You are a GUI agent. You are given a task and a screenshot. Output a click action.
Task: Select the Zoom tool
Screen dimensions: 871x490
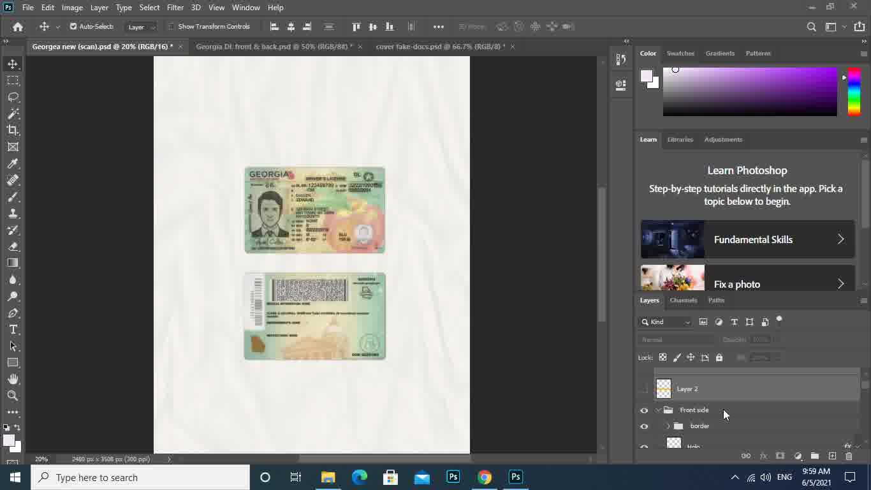point(13,396)
